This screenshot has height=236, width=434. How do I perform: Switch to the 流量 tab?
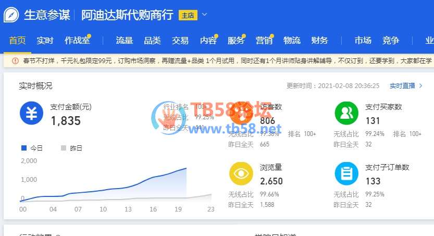pyautogui.click(x=124, y=41)
